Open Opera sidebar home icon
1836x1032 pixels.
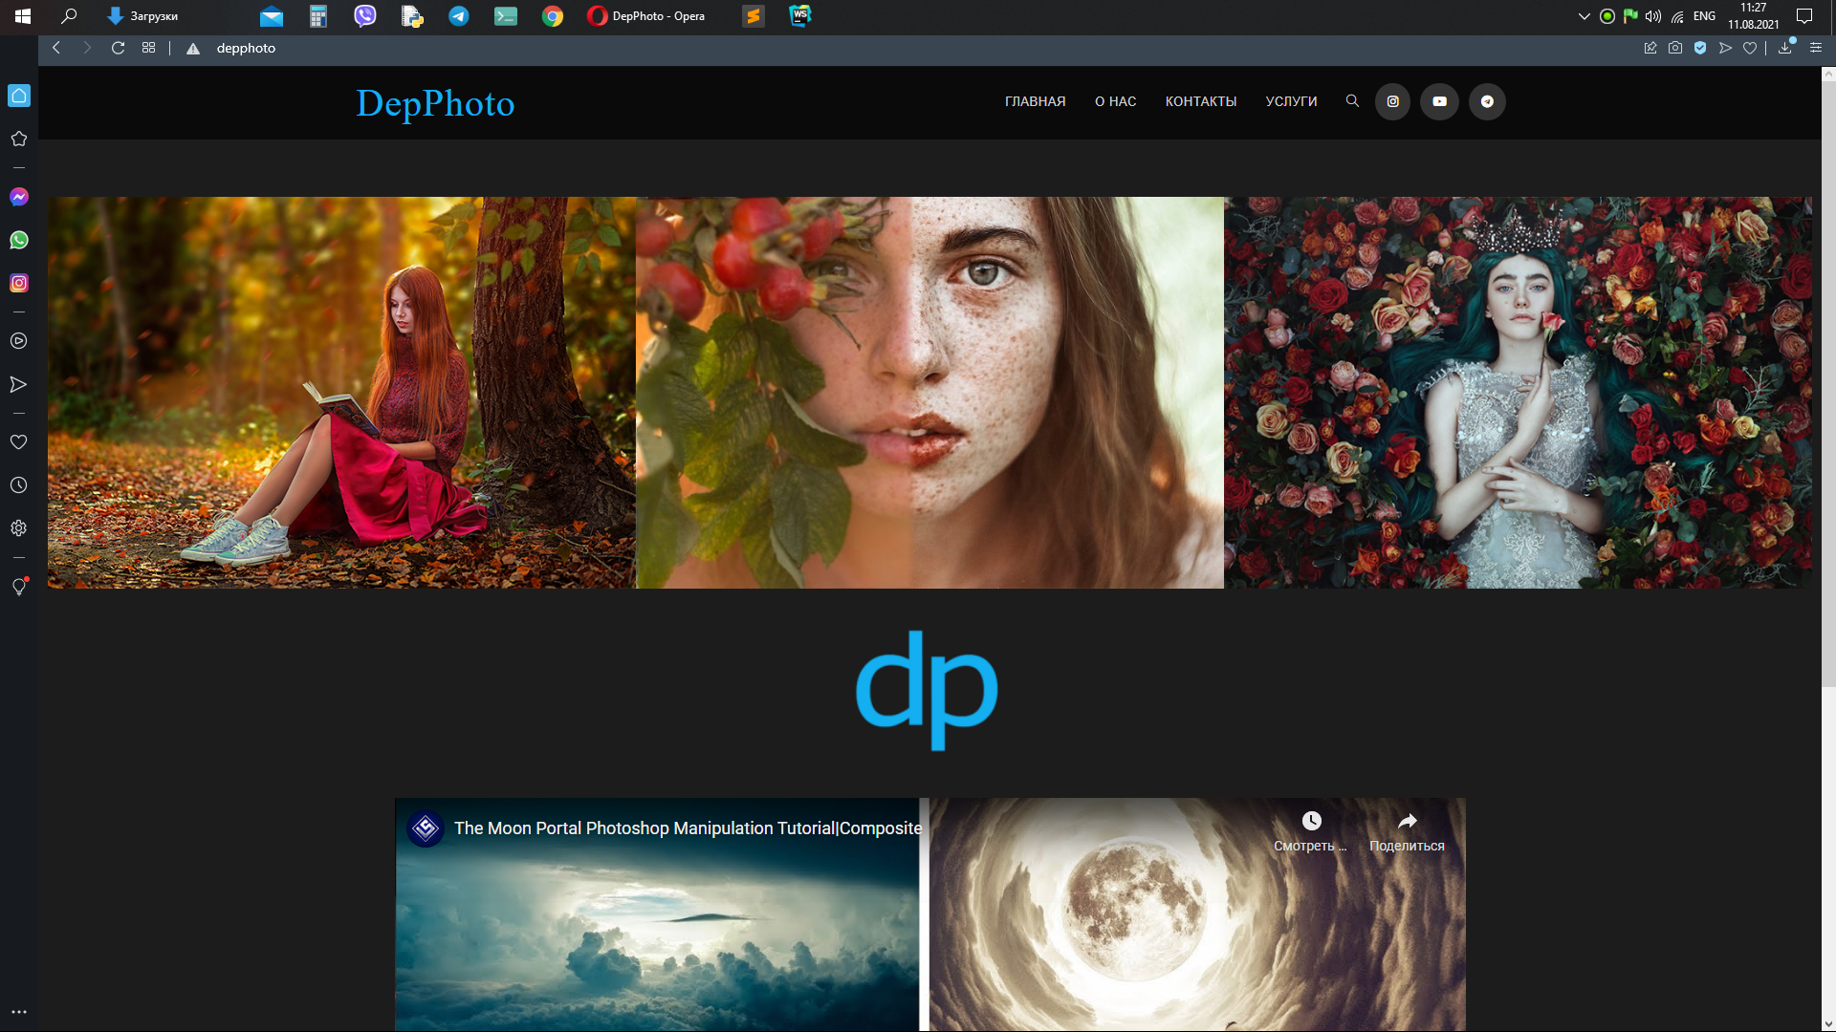pyautogui.click(x=19, y=96)
